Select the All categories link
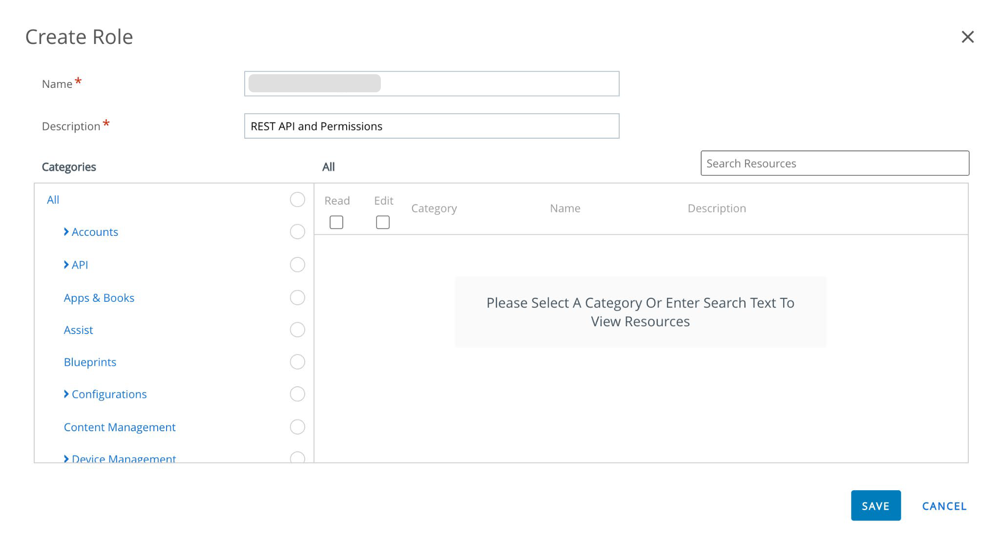1000x542 pixels. [x=52, y=199]
